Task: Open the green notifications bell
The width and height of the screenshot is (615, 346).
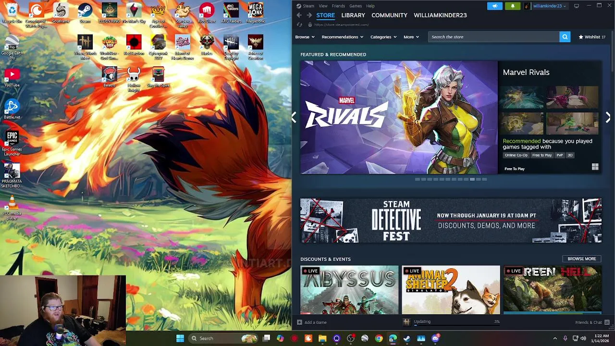Action: 513,6
